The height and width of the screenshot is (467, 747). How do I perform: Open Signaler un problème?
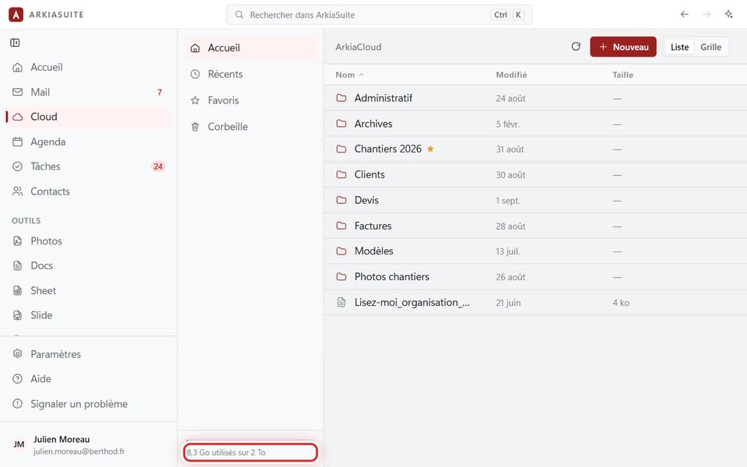tap(89, 404)
